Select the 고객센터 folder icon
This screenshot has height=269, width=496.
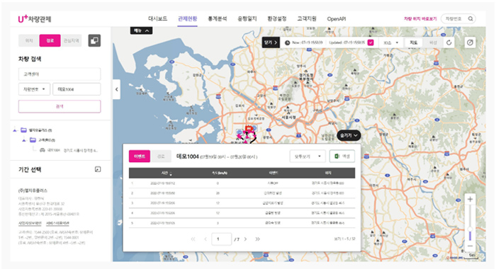click(33, 140)
